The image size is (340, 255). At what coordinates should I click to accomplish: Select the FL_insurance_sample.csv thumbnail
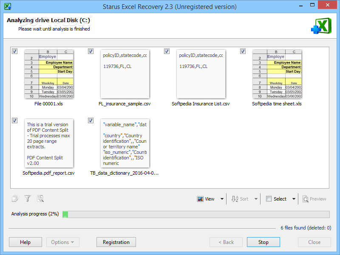pyautogui.click(x=125, y=74)
